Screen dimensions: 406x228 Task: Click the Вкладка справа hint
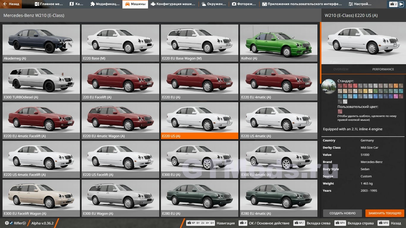click(354, 223)
